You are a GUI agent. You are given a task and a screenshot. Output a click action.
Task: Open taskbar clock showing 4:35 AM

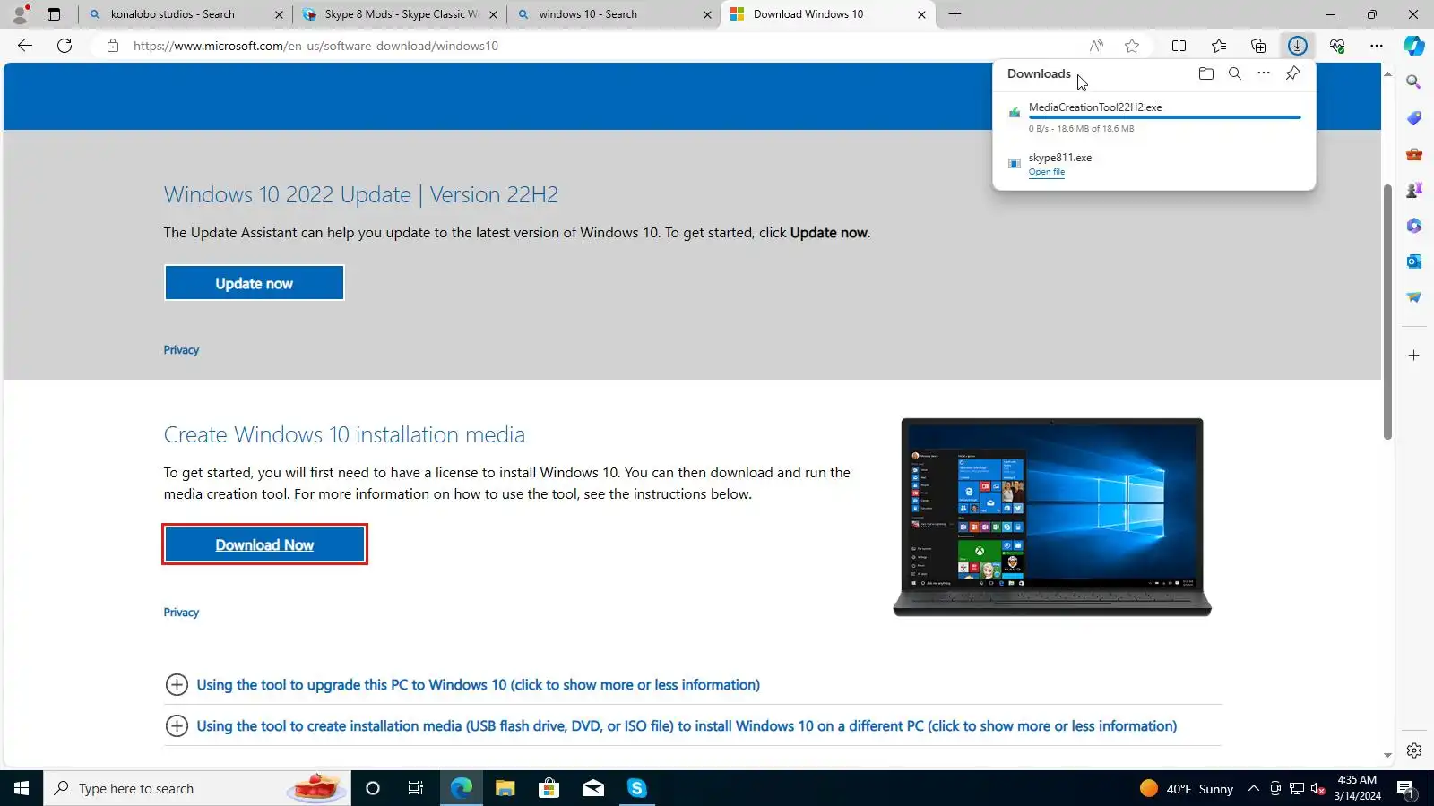tap(1357, 788)
